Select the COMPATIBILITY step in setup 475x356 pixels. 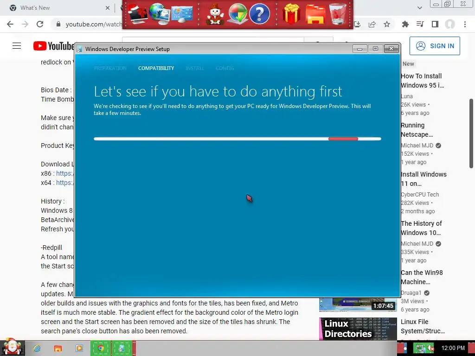pos(156,68)
